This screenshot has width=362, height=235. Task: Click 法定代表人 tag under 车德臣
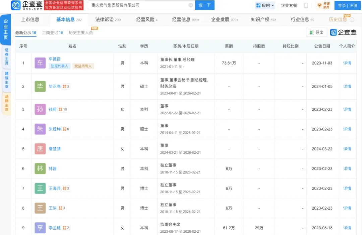pos(60,66)
